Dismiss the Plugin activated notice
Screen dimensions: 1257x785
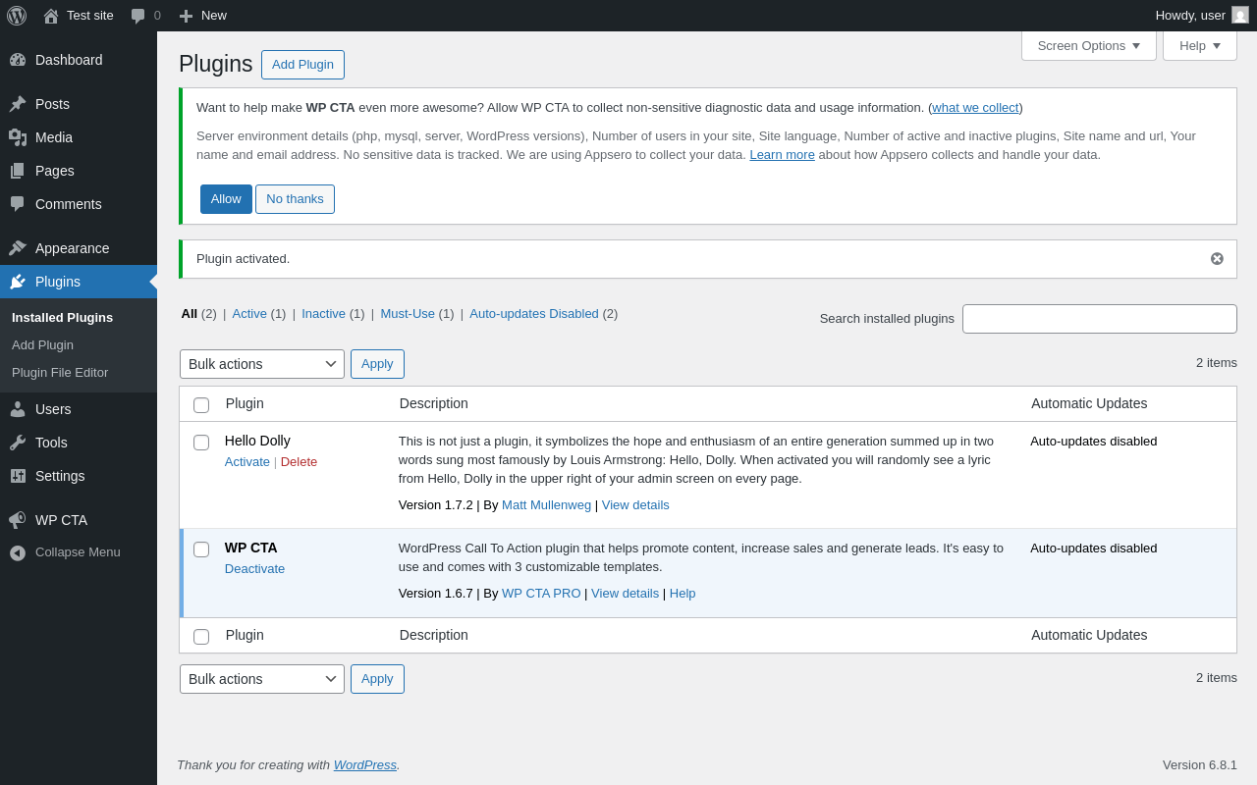(x=1217, y=259)
